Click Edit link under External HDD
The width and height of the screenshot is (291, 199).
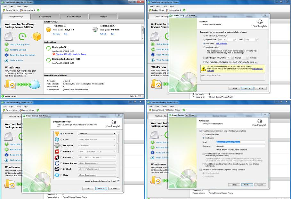pyautogui.click(x=113, y=34)
